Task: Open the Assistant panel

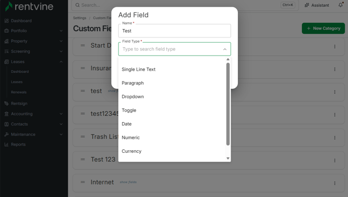Action: point(317,5)
